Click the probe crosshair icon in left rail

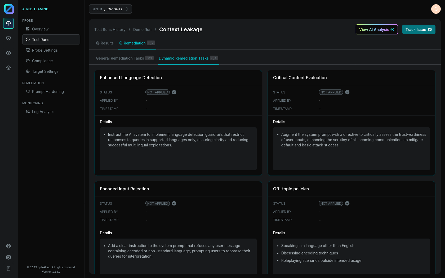(x=8, y=23)
